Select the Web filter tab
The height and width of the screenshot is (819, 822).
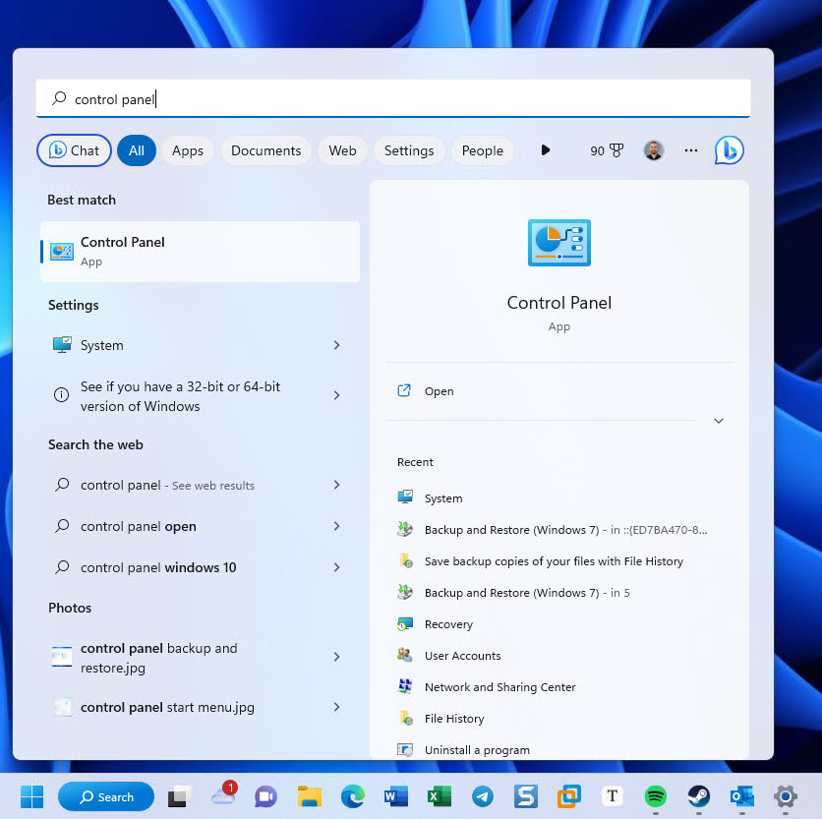pos(342,150)
